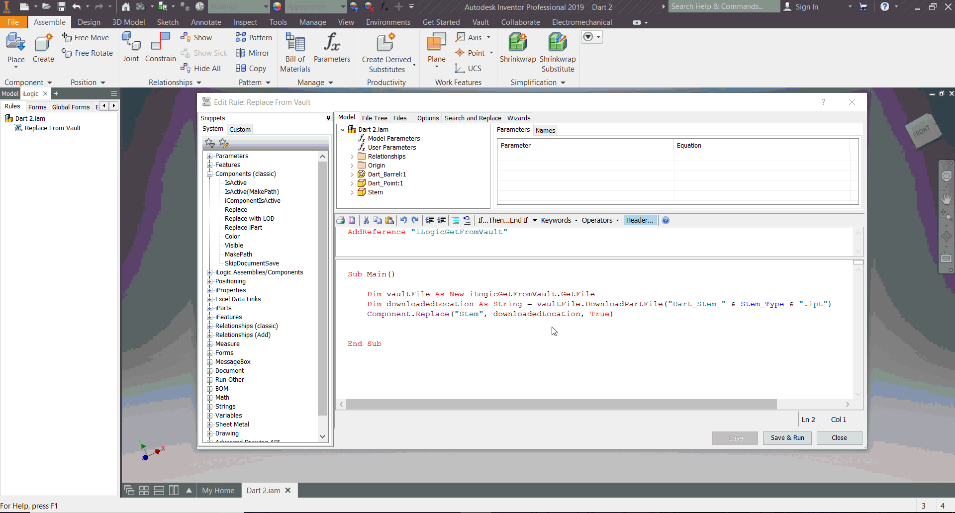Viewport: 955px width, 513px height.
Task: Select the Free Move tool
Action: click(x=85, y=38)
